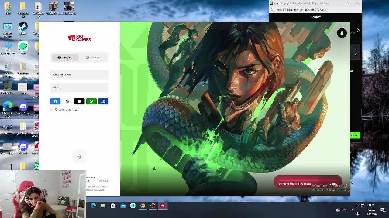Screen dimensions: 389x218
Task: Switch to the QR Kodu tab
Action: (x=93, y=58)
